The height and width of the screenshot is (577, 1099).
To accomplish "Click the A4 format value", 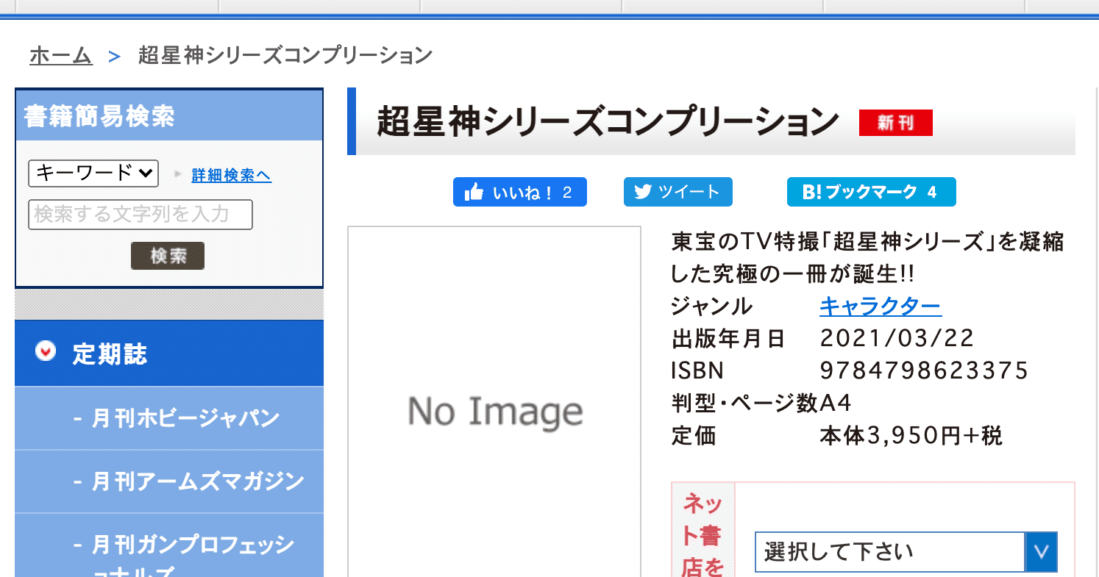I will (x=836, y=403).
